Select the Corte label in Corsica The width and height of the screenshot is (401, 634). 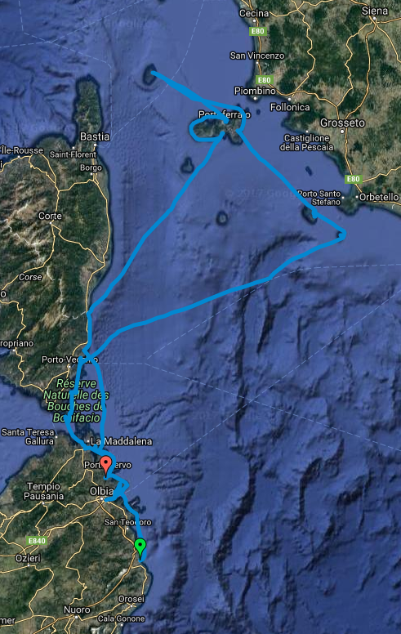(x=50, y=216)
